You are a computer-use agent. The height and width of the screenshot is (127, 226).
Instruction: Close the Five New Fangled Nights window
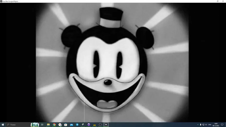(223, 1)
